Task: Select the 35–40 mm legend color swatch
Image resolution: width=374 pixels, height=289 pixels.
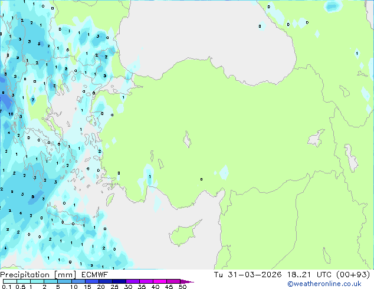Action: point(146,281)
